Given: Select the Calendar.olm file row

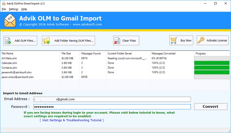Looking at the screenshot, I should pyautogui.click(x=115, y=63).
